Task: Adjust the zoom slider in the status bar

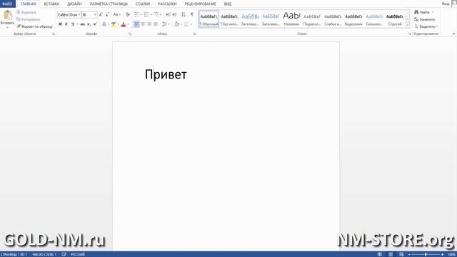Action: [426, 254]
